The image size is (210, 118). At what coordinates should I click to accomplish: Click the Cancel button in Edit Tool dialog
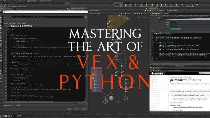(84, 109)
